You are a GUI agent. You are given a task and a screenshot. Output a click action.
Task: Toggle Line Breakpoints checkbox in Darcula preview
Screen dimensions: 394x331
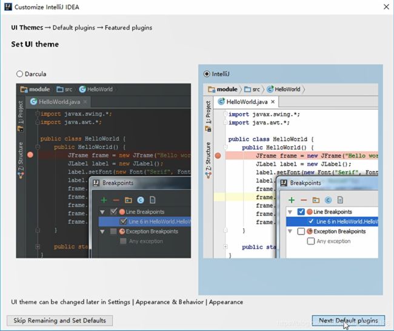click(113, 212)
